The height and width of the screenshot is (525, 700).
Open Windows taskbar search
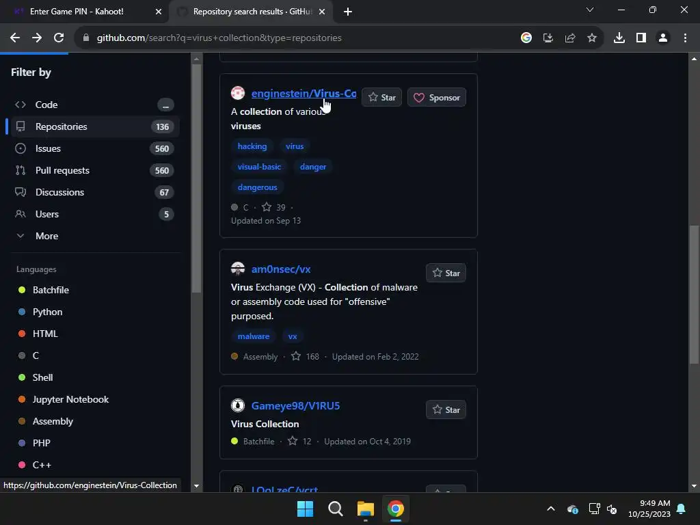tap(335, 509)
